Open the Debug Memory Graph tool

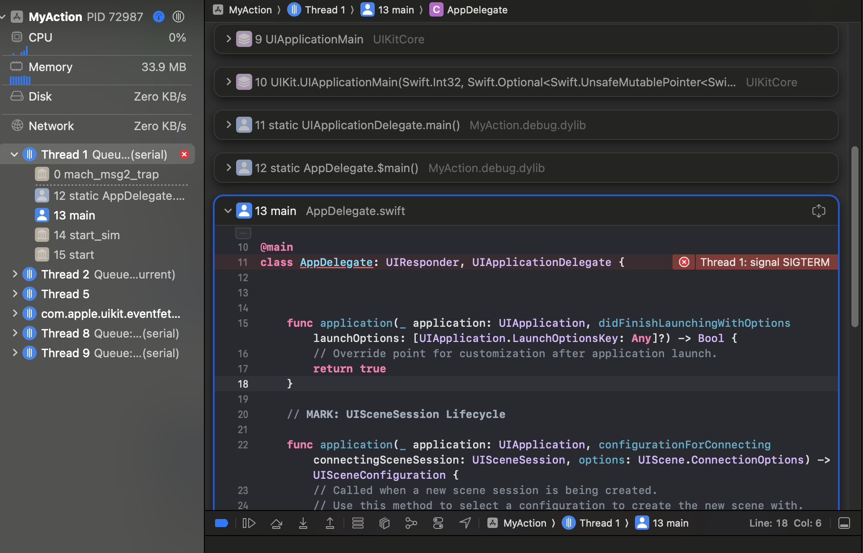[x=411, y=523]
